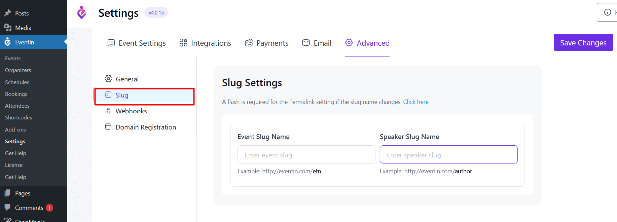
Task: Click the Domain Registration icon
Action: pyautogui.click(x=108, y=127)
